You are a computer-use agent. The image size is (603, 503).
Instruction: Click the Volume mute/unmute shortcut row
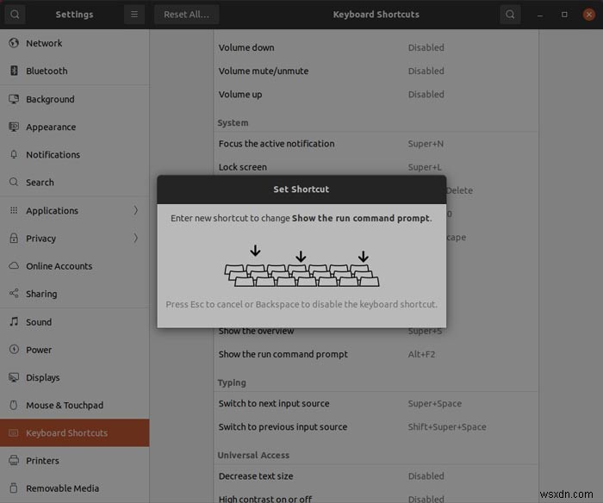click(376, 71)
